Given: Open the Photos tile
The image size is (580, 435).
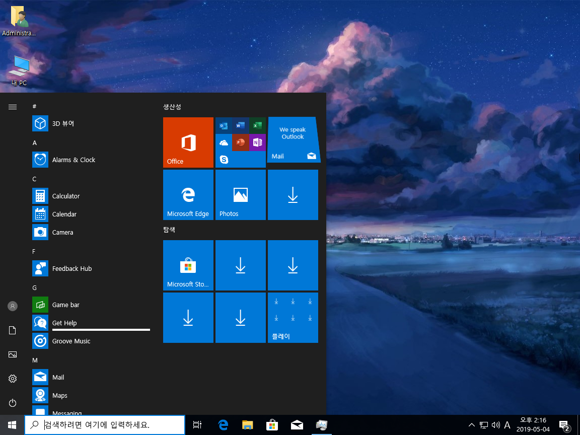Looking at the screenshot, I should tap(241, 195).
